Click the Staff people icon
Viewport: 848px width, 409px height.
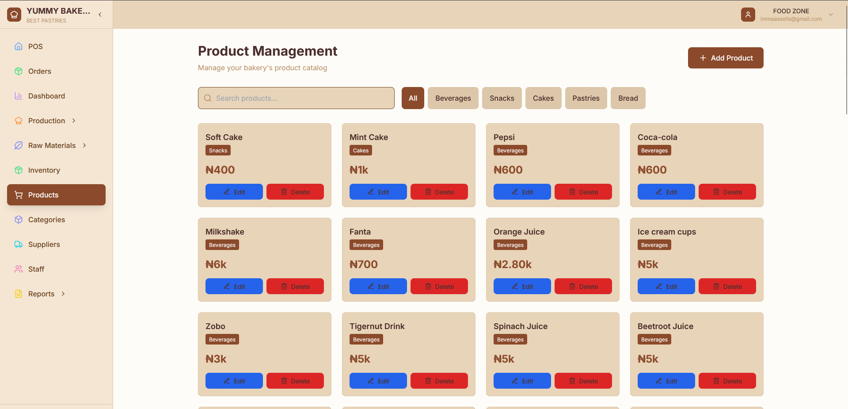tap(19, 269)
